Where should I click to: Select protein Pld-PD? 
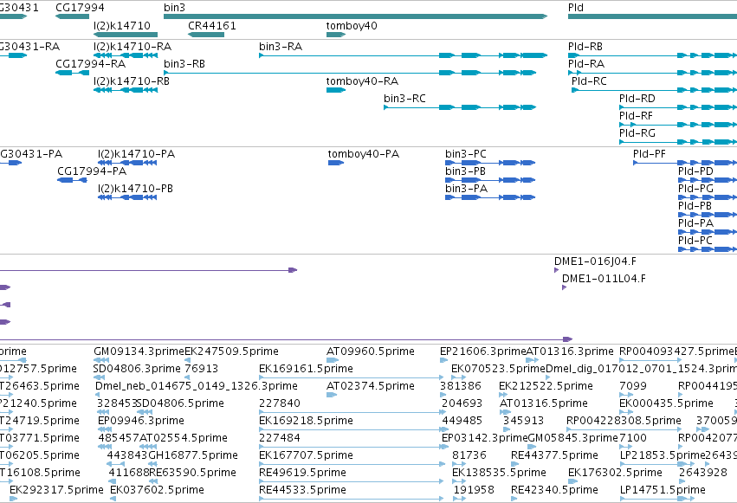(708, 180)
